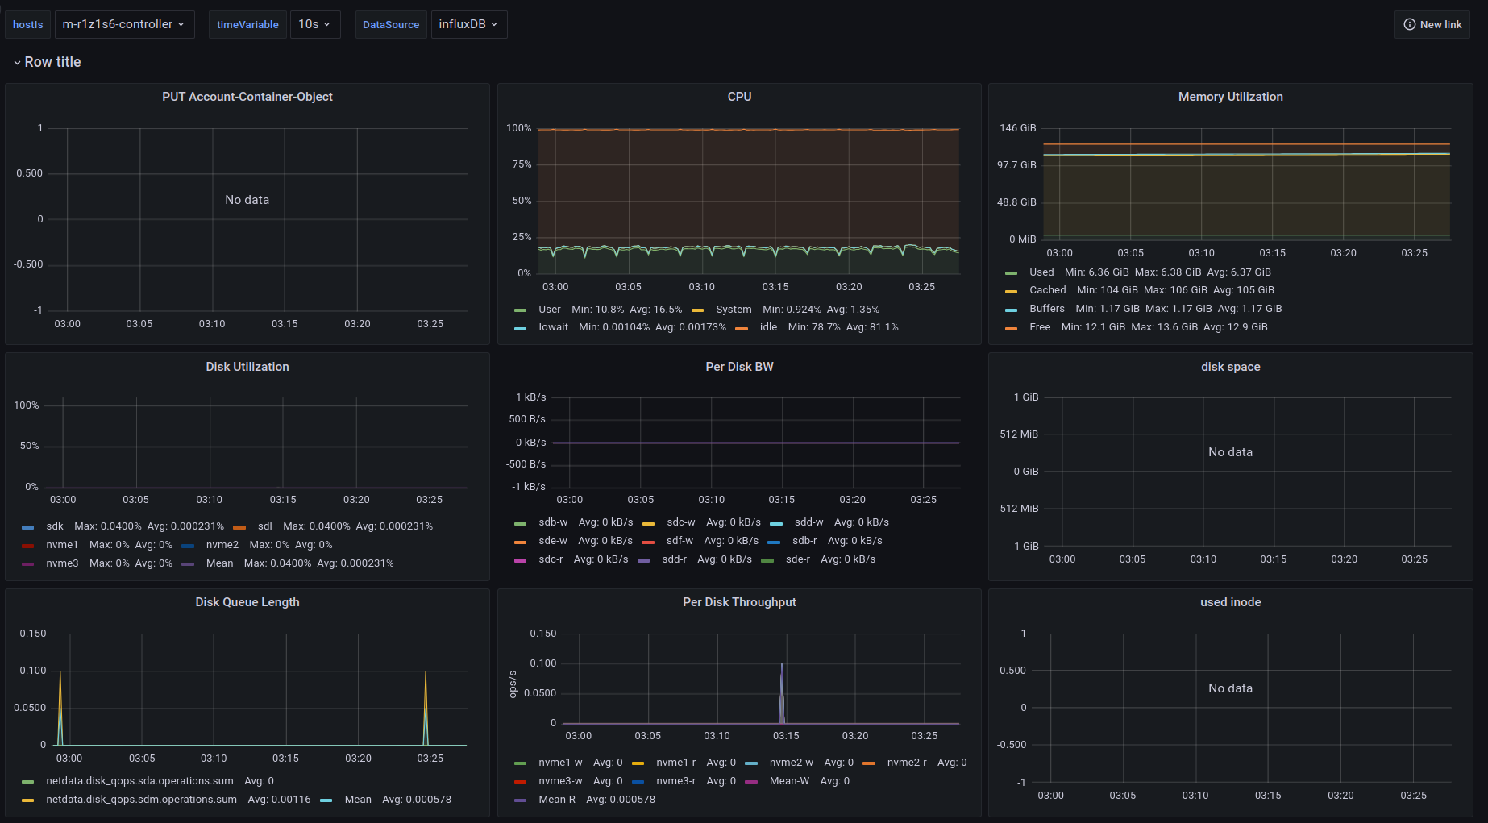Click the Disk Queue Length panel title
1488x823 pixels.
[x=247, y=602]
